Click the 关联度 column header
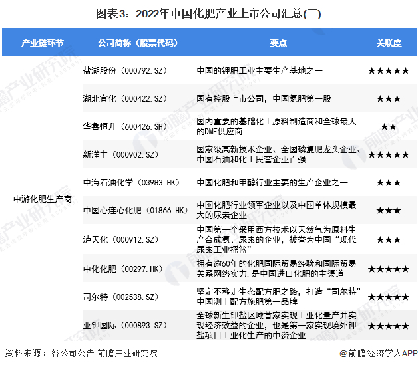The height and width of the screenshot is (367, 418). point(389,43)
